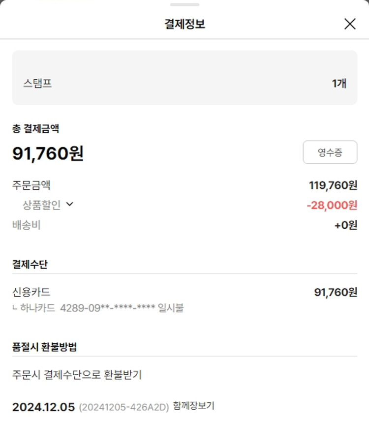This screenshot has height=422, width=369.
Task: Click the sheet drag handle bar
Action: coord(184,4)
